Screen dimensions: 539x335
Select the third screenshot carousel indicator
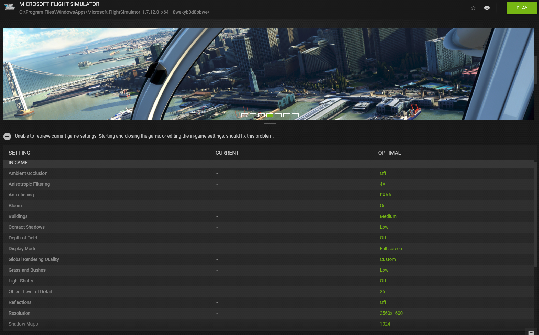coord(261,115)
